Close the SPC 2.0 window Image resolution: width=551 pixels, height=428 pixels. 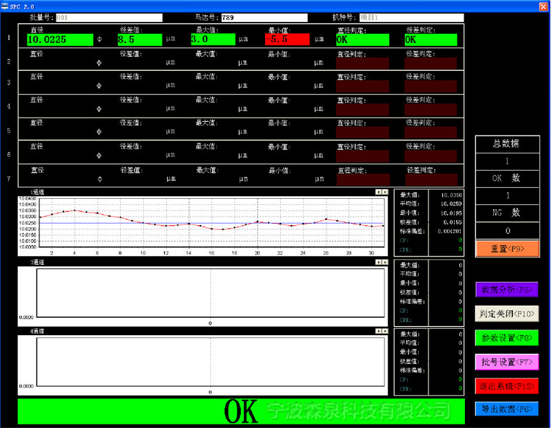543,5
